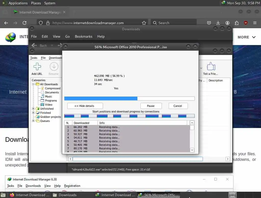The image size is (261, 198).
Task: Open the toolbar overflow chevron near Tell a Friend
Action: click(x=201, y=68)
